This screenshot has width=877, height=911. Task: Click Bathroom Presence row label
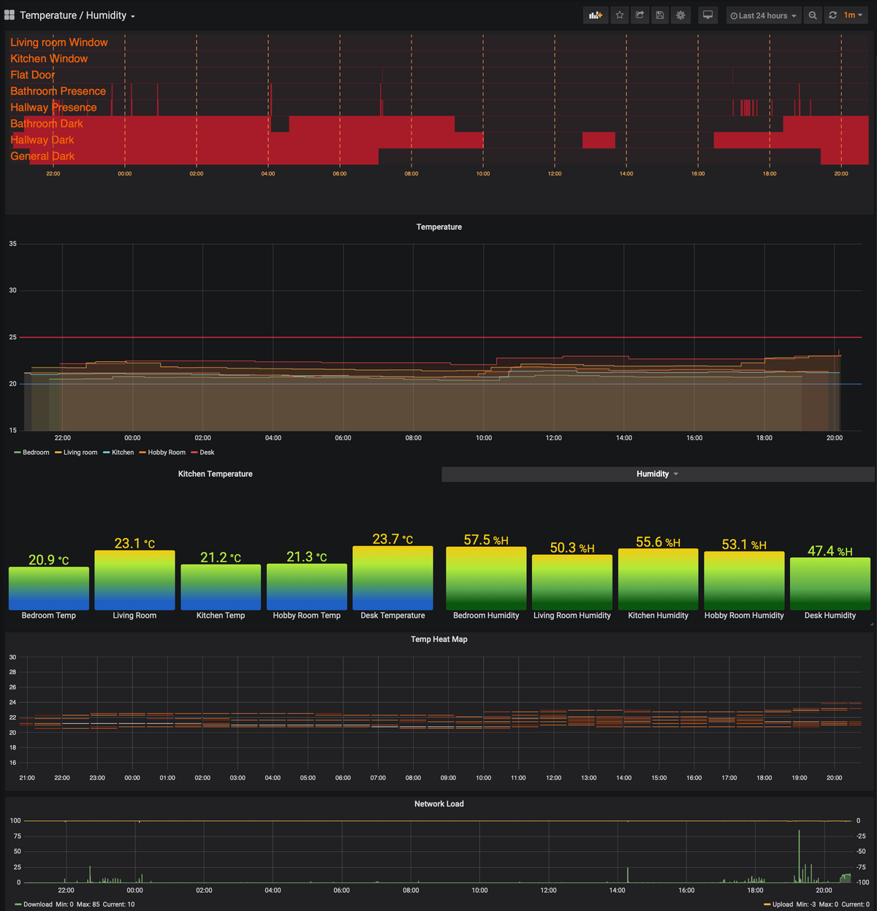tap(58, 91)
